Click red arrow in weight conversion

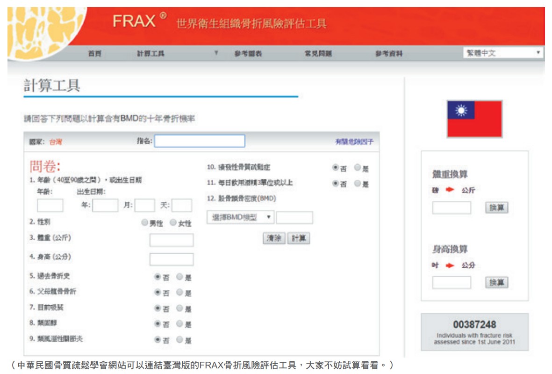click(x=450, y=190)
